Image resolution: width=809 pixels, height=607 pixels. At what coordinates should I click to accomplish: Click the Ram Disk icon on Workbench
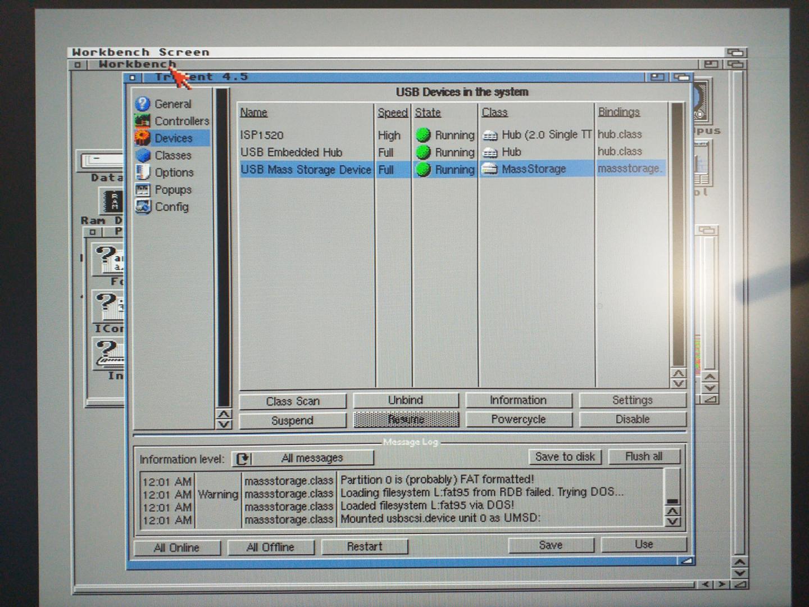pyautogui.click(x=112, y=201)
